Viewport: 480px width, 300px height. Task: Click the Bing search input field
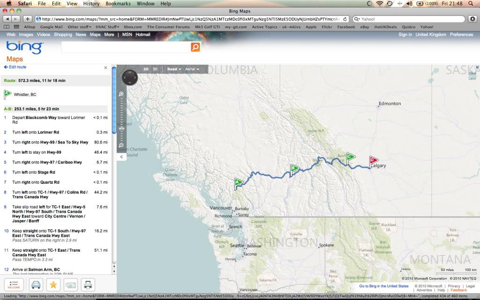coord(126,47)
